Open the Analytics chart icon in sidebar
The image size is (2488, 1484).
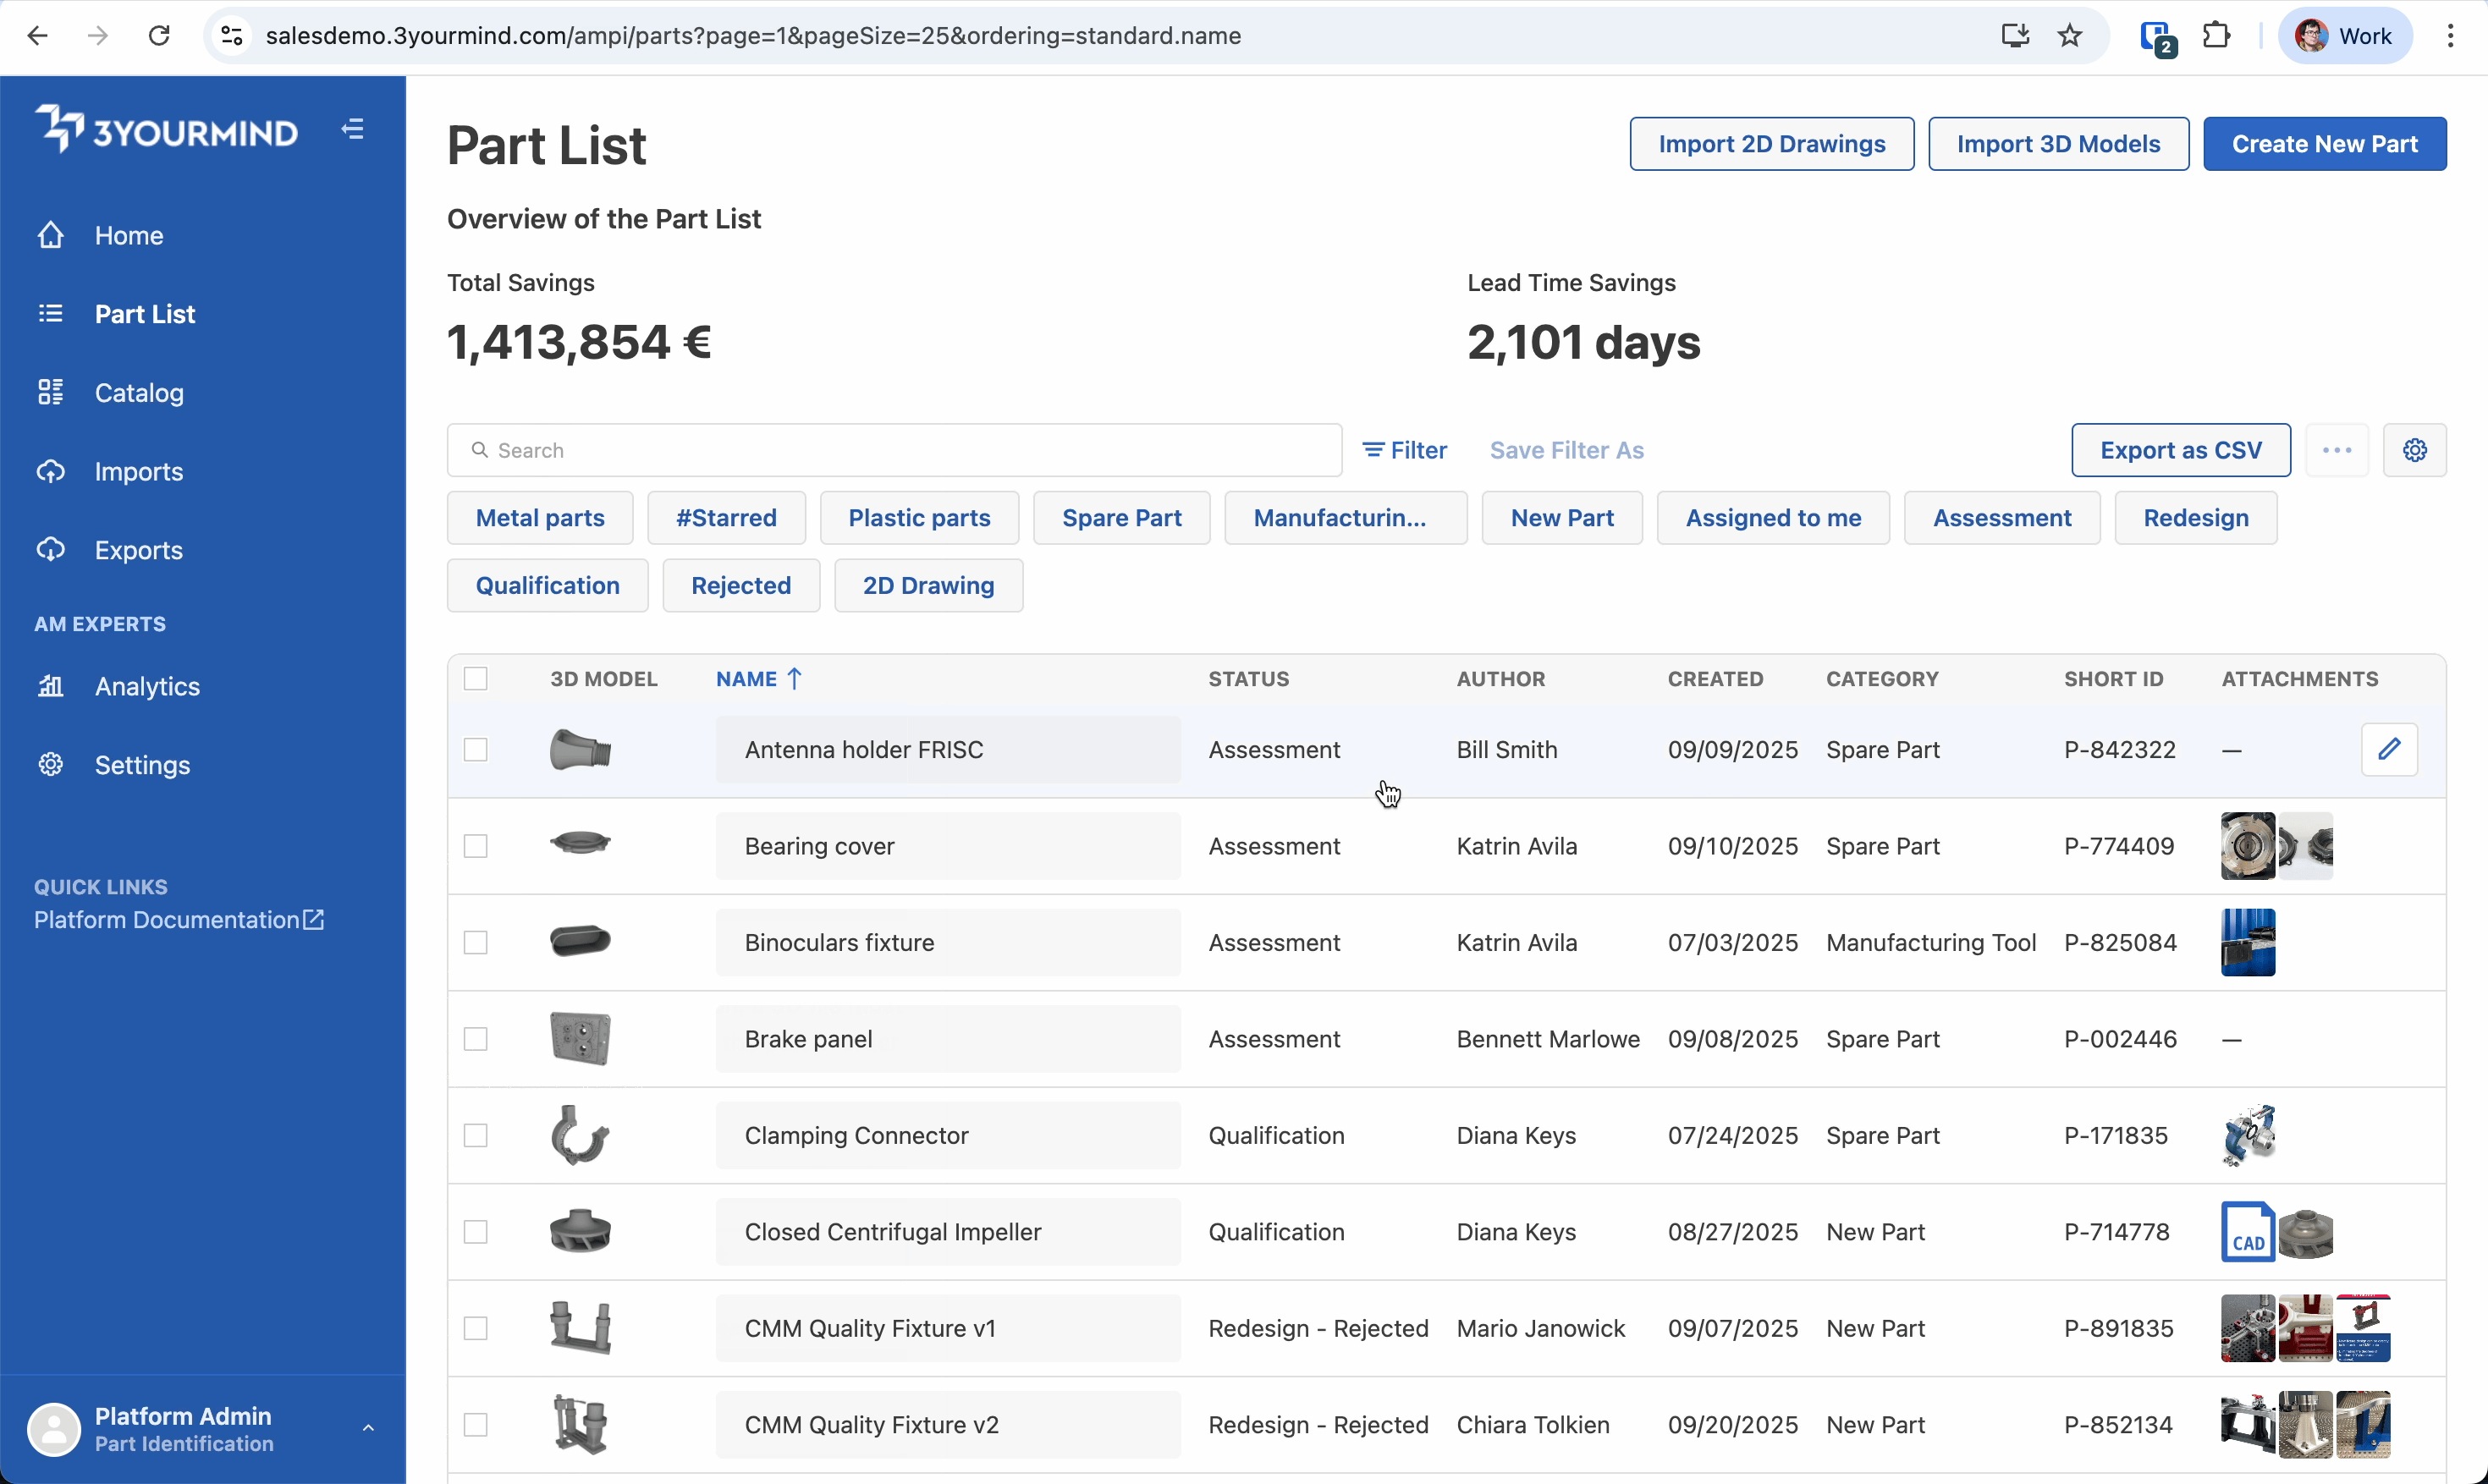pos(51,686)
